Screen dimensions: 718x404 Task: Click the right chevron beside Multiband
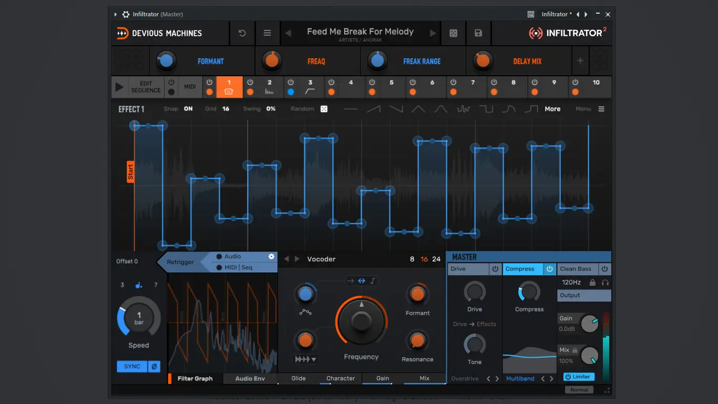(x=550, y=378)
